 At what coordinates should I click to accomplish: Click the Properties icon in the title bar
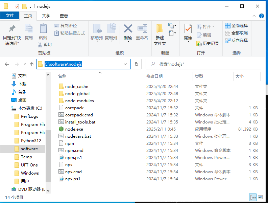coord(17,6)
